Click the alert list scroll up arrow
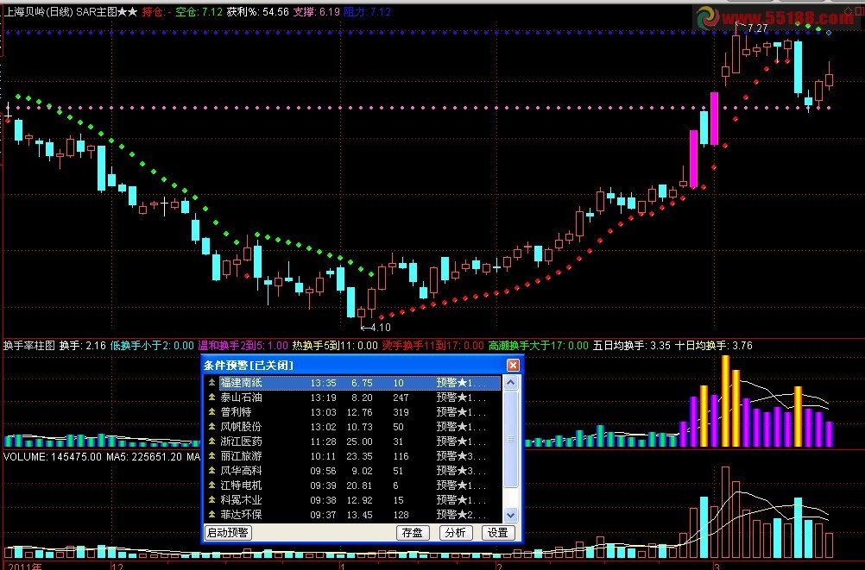Viewport: 865px width, 570px height. click(x=510, y=383)
